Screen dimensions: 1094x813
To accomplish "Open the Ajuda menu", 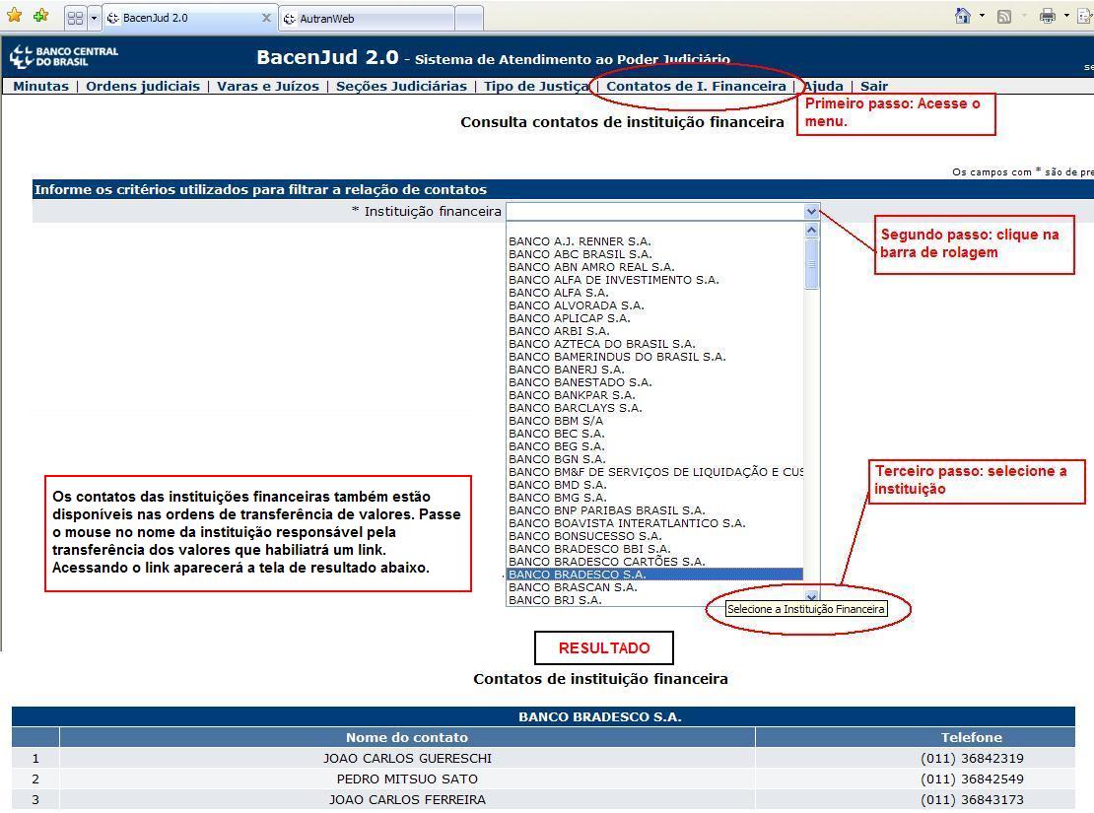I will coord(824,86).
